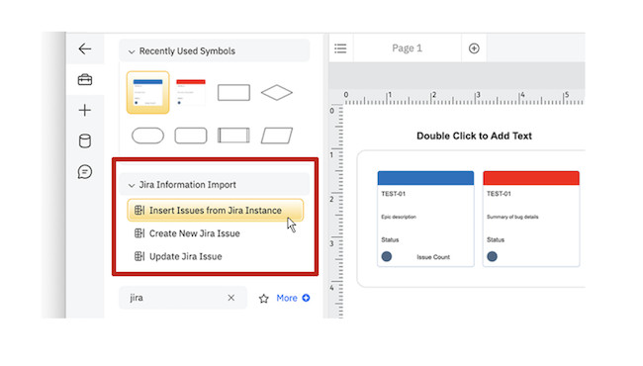Open the comments speech bubble icon
This screenshot has height=366, width=643.
[x=85, y=172]
